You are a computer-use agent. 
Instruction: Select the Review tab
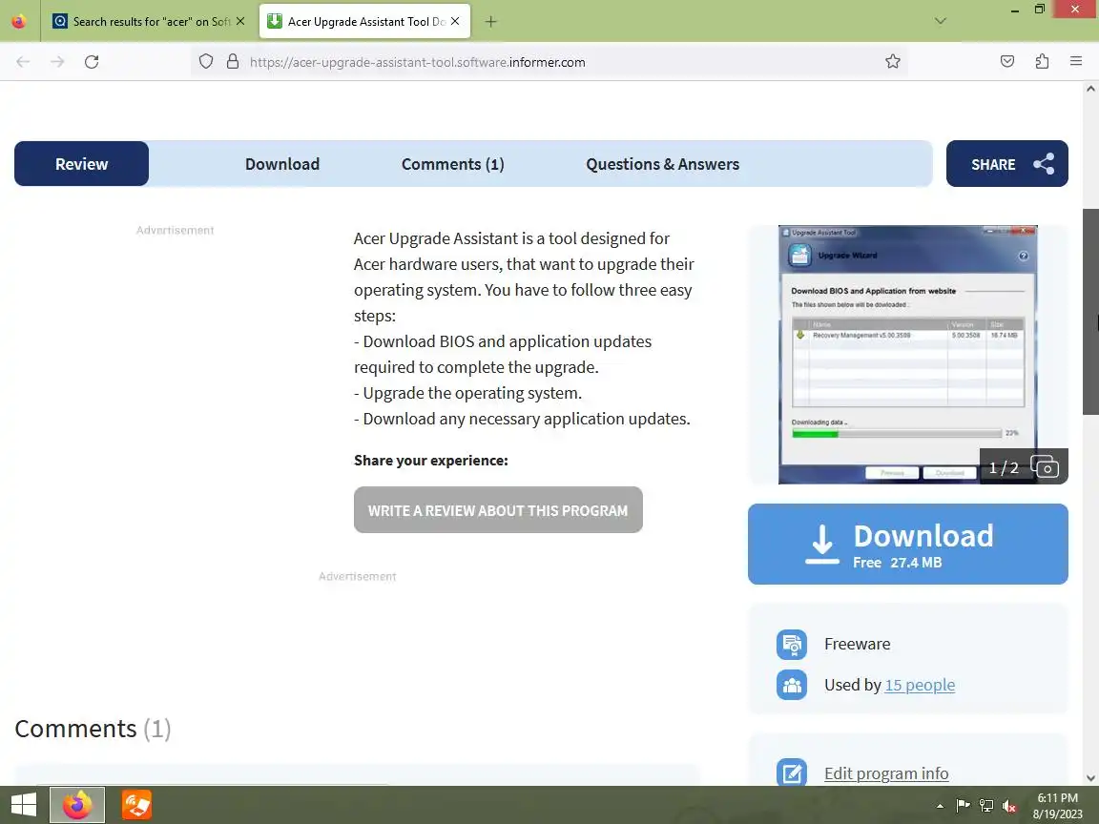pyautogui.click(x=81, y=164)
